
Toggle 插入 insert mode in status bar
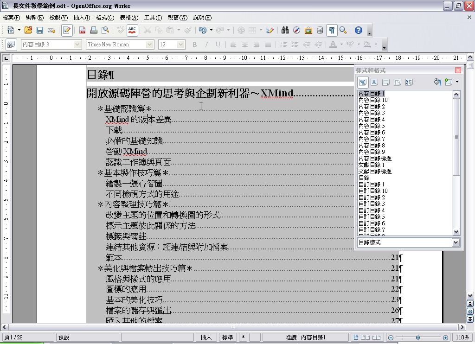click(206, 337)
